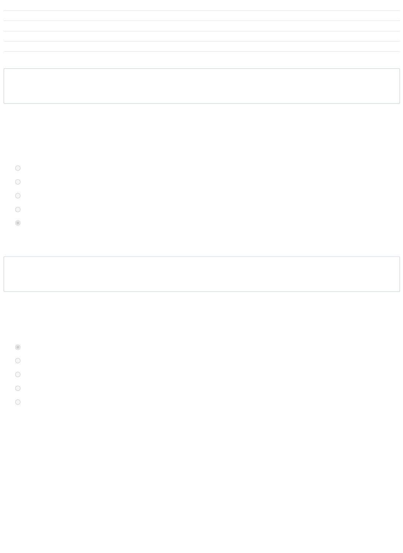Pick the last radio option in lower group

coord(18,402)
